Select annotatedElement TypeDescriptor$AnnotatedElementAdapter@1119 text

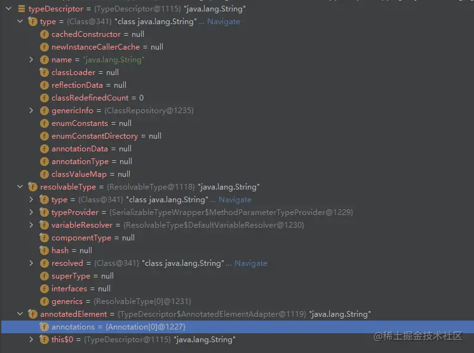pyautogui.click(x=212, y=314)
